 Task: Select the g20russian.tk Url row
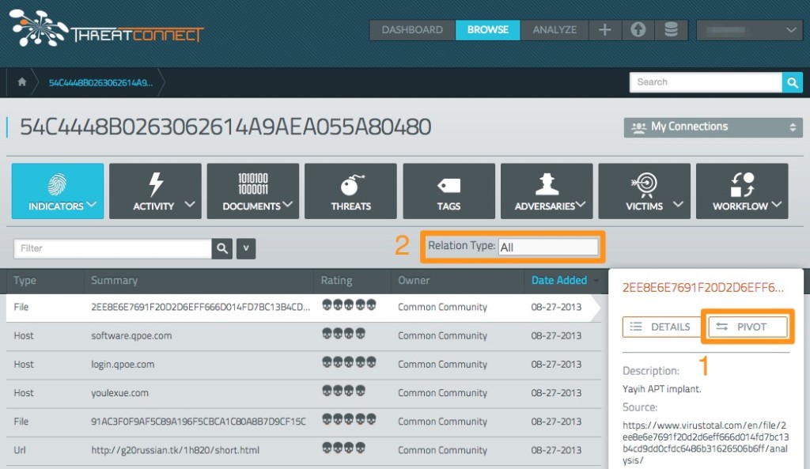(x=303, y=450)
